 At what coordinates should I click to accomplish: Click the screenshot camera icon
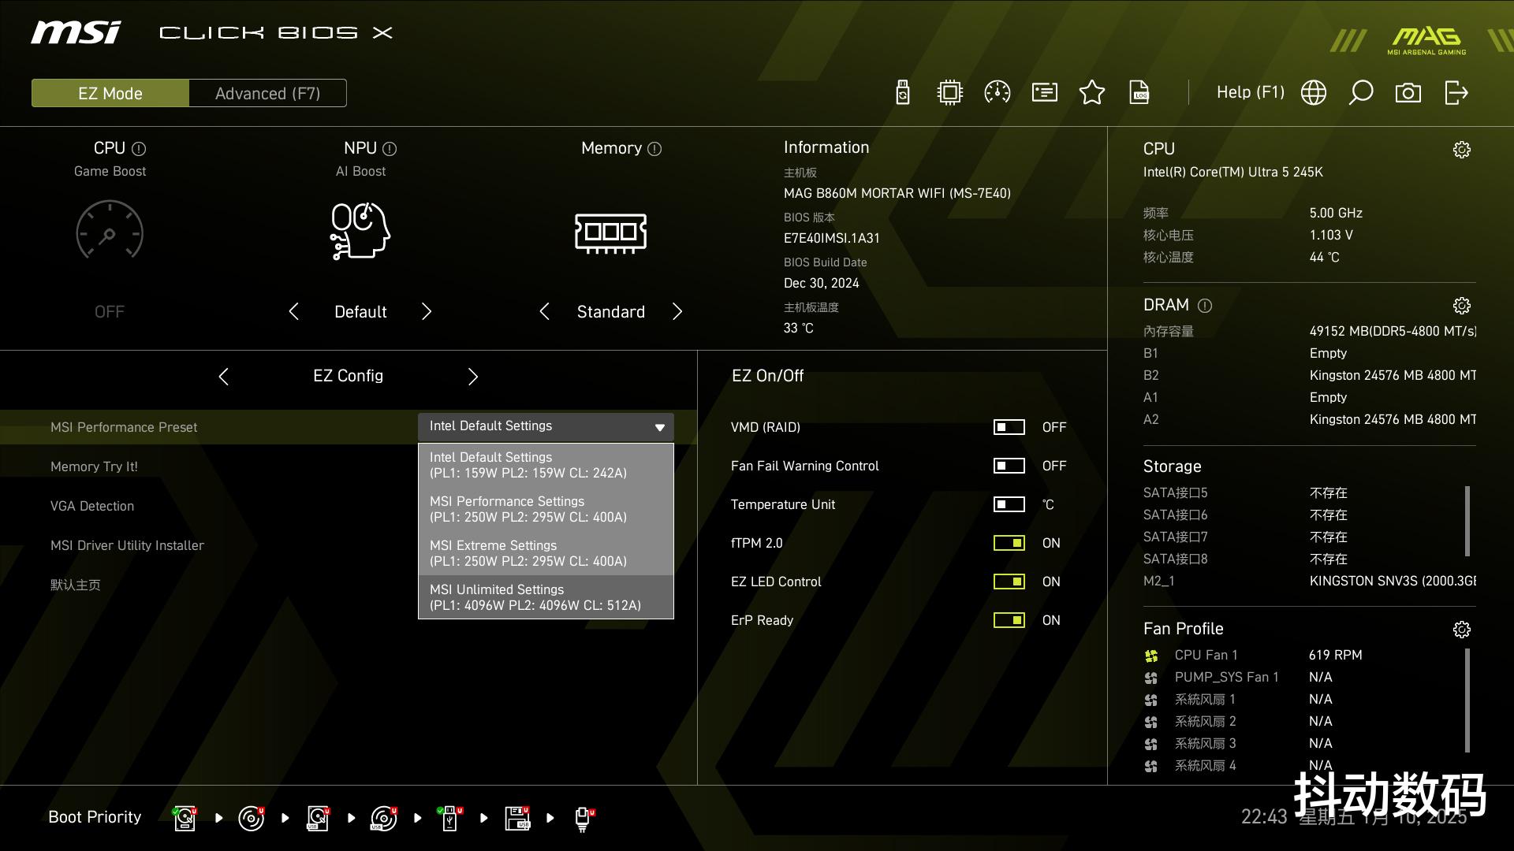1408,93
